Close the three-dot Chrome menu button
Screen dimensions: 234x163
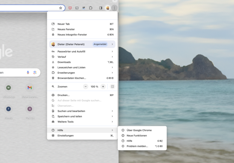(x=114, y=8)
